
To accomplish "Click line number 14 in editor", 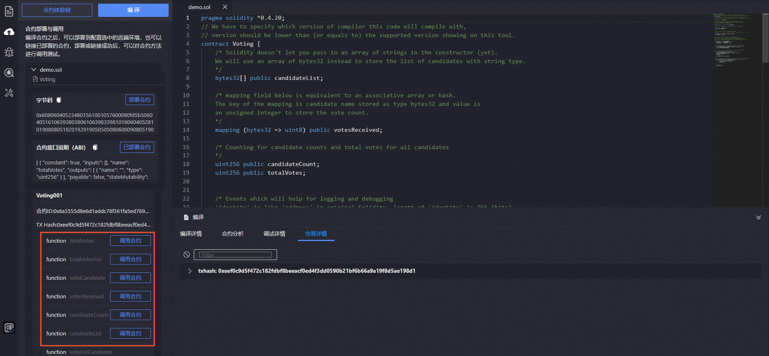I will click(x=186, y=130).
